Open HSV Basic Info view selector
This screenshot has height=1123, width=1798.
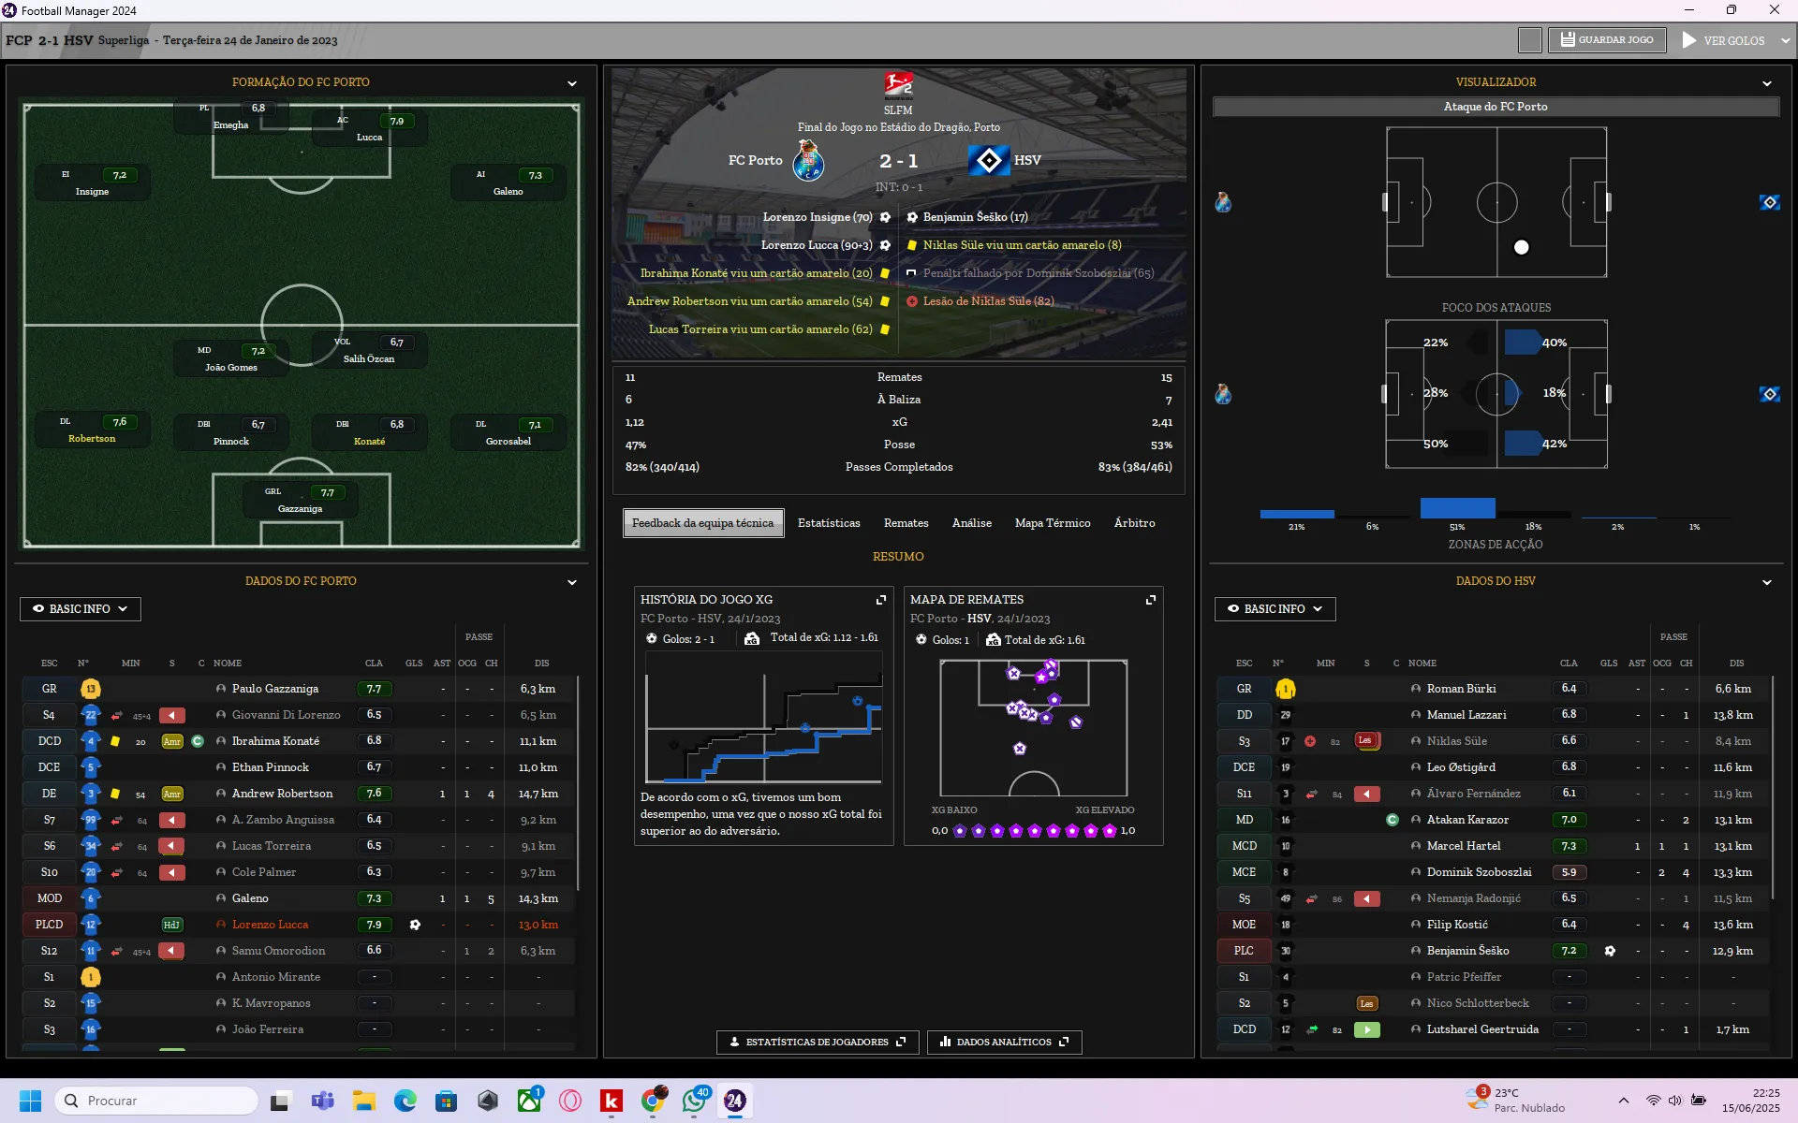tap(1275, 609)
